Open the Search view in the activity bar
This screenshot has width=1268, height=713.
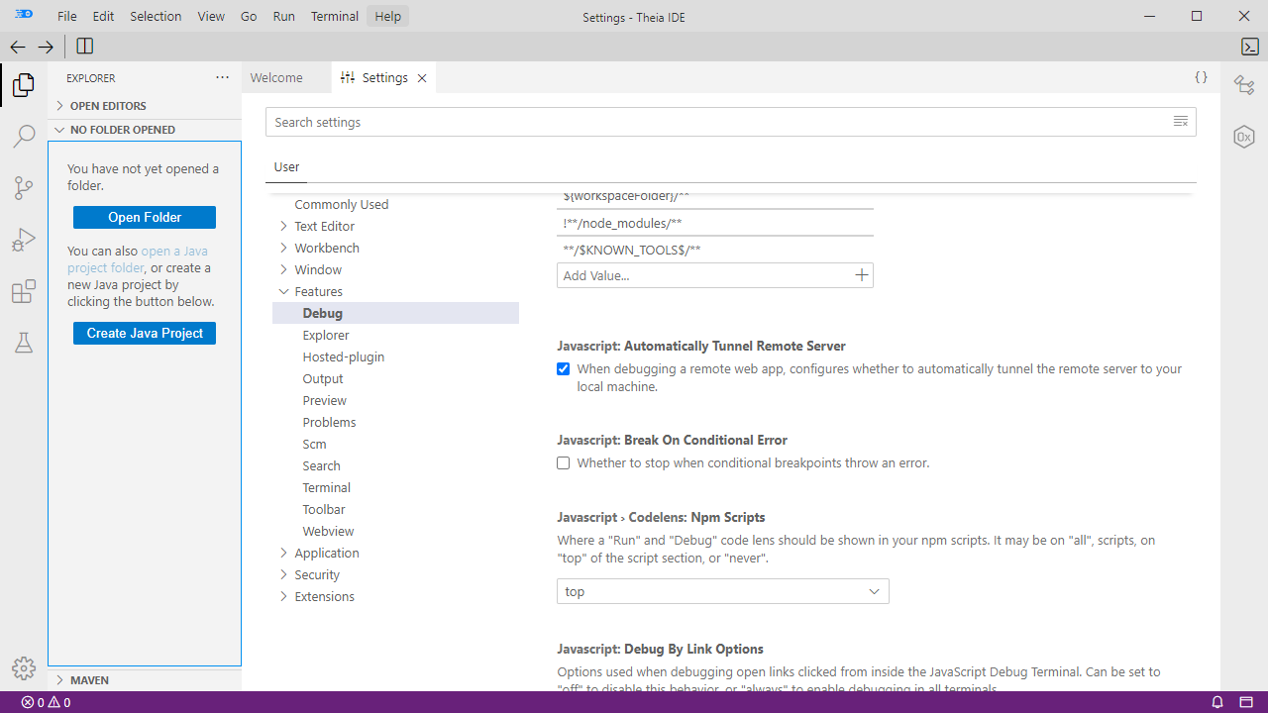coord(24,137)
